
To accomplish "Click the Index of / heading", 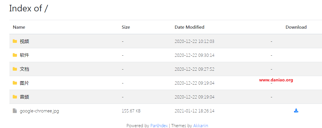I will click(x=28, y=9).
